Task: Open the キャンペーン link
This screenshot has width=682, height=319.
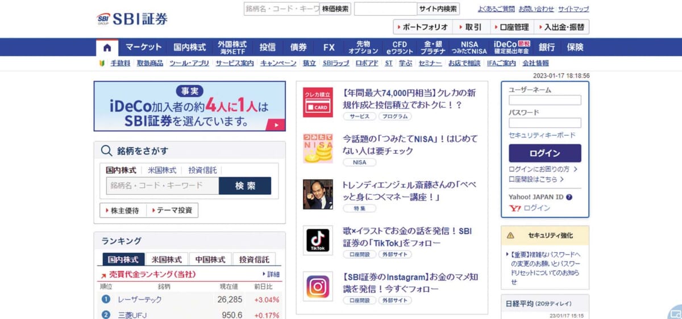Action: 278,63
